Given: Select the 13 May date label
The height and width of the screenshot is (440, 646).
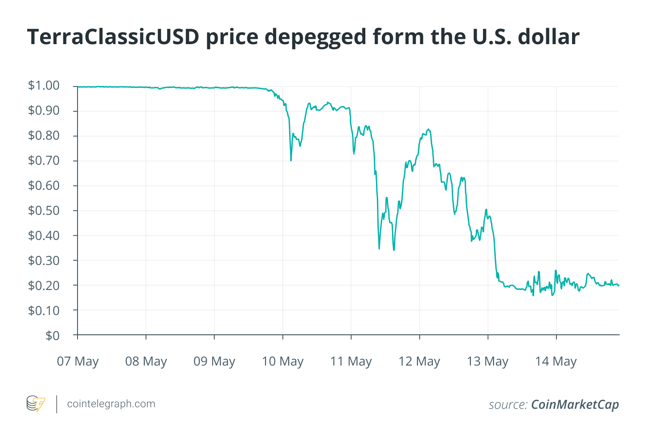Looking at the screenshot, I should [x=487, y=361].
